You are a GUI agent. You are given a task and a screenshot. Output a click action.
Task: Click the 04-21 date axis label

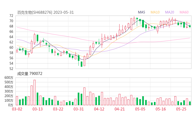point(120,109)
